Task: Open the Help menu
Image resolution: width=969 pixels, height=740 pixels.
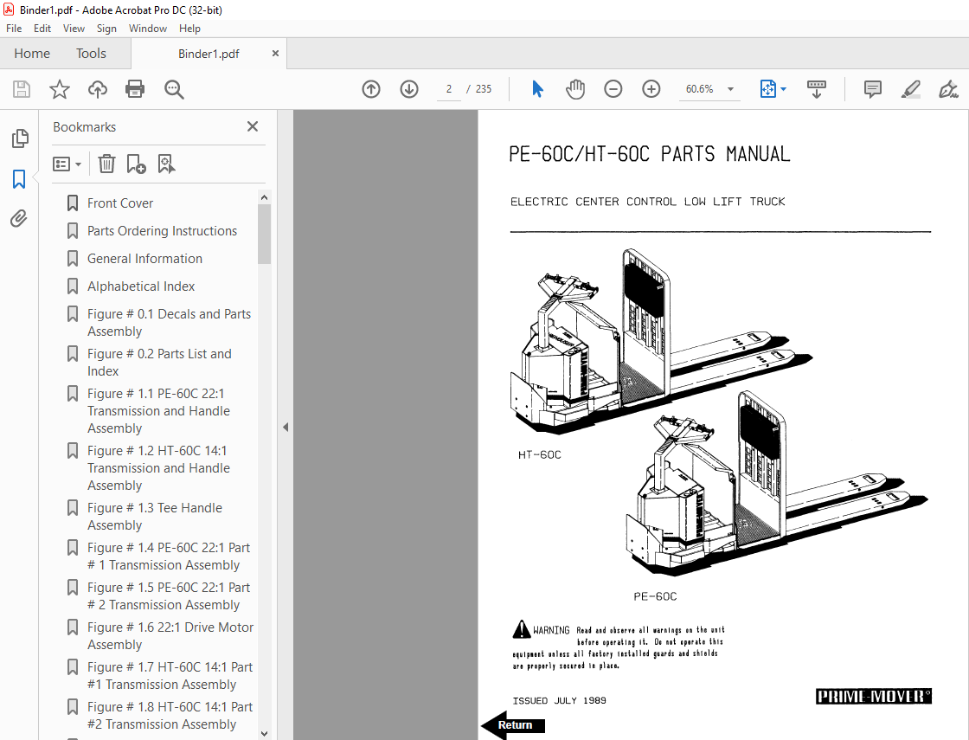Action: click(189, 29)
